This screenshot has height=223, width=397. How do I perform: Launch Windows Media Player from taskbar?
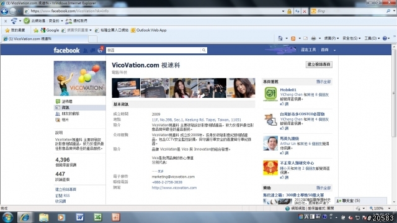(x=61, y=217)
